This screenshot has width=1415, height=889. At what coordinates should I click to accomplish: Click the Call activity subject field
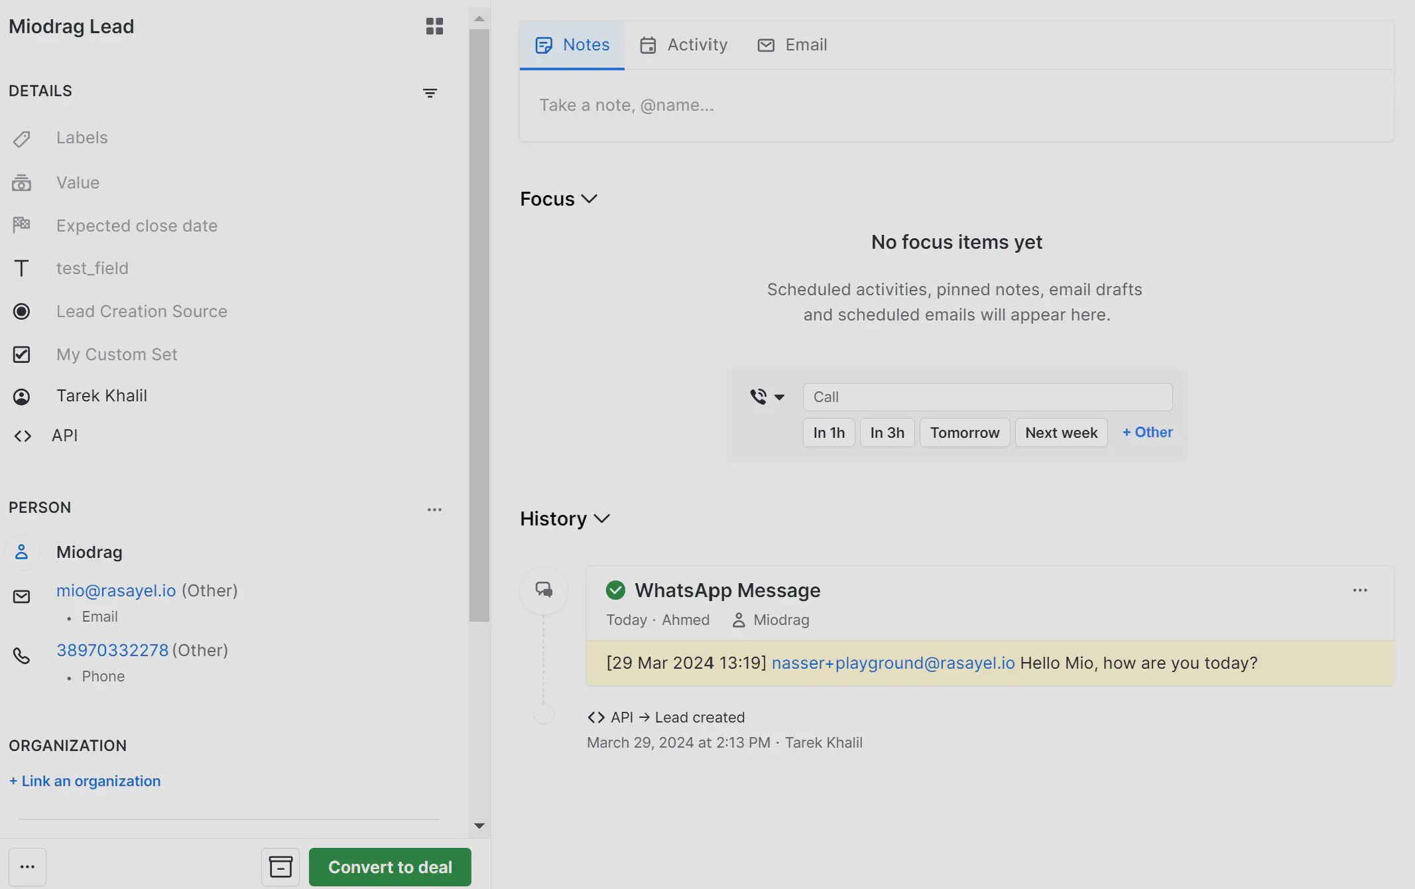pyautogui.click(x=987, y=397)
